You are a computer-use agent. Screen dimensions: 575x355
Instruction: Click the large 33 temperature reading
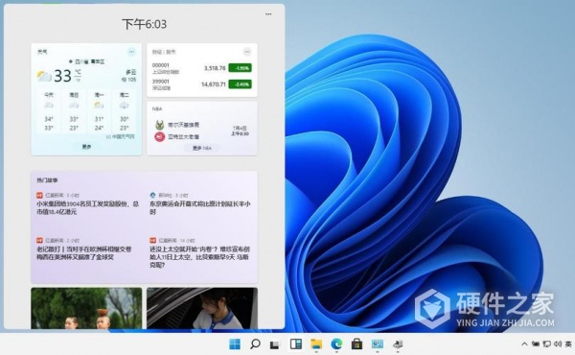[62, 76]
